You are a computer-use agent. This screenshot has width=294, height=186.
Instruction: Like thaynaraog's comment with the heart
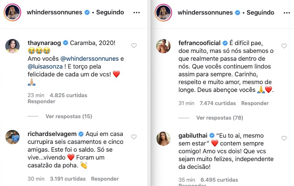point(134,46)
